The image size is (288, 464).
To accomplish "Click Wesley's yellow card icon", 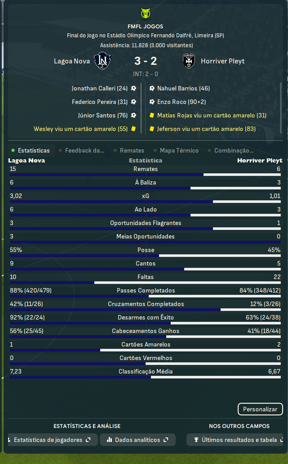I will point(133,129).
